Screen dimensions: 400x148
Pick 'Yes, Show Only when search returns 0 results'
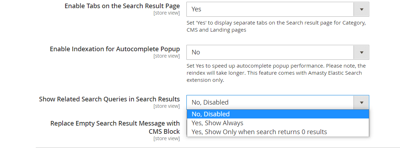pyautogui.click(x=259, y=132)
